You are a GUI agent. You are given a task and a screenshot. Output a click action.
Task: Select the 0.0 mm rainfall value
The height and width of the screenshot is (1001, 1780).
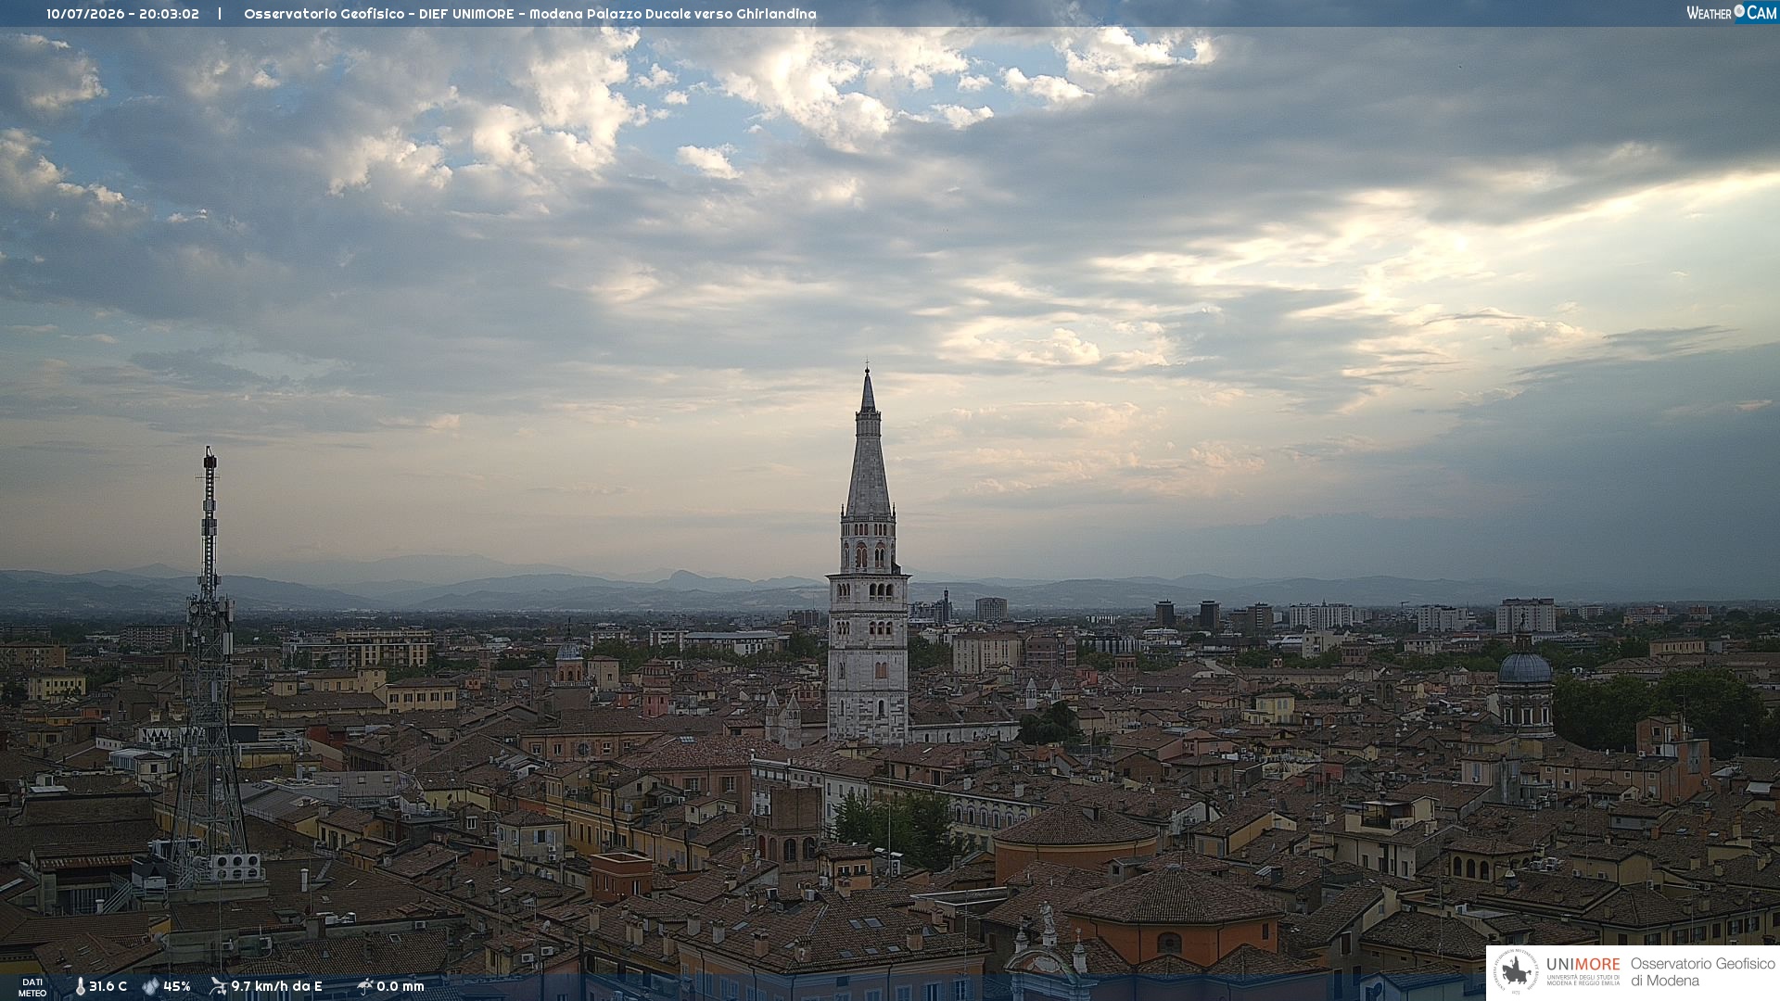[400, 986]
